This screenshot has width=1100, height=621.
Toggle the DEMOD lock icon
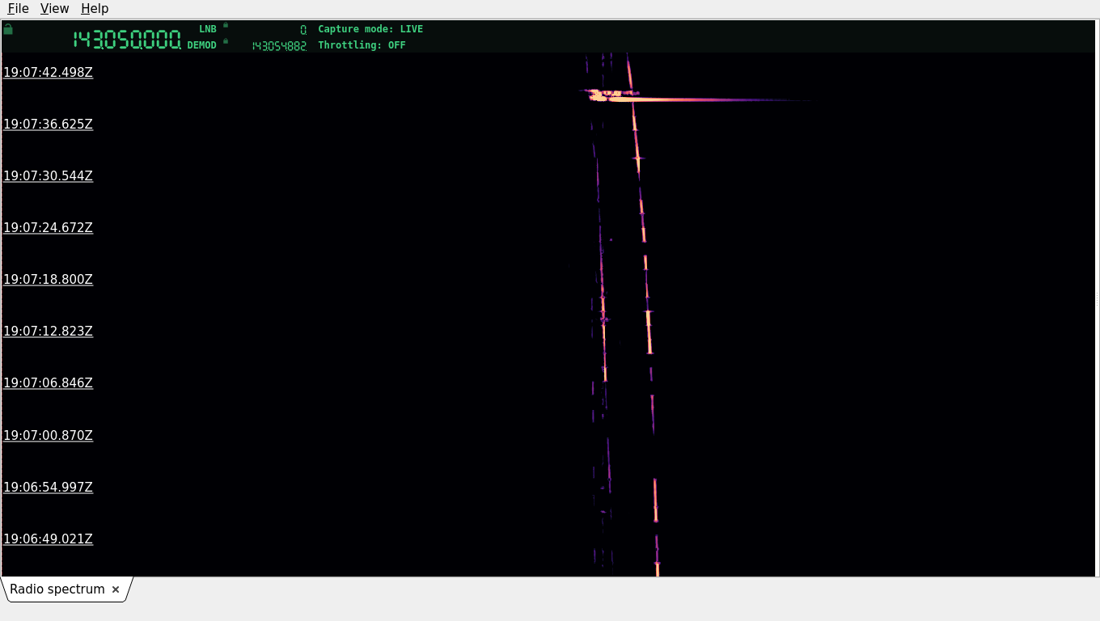point(226,41)
